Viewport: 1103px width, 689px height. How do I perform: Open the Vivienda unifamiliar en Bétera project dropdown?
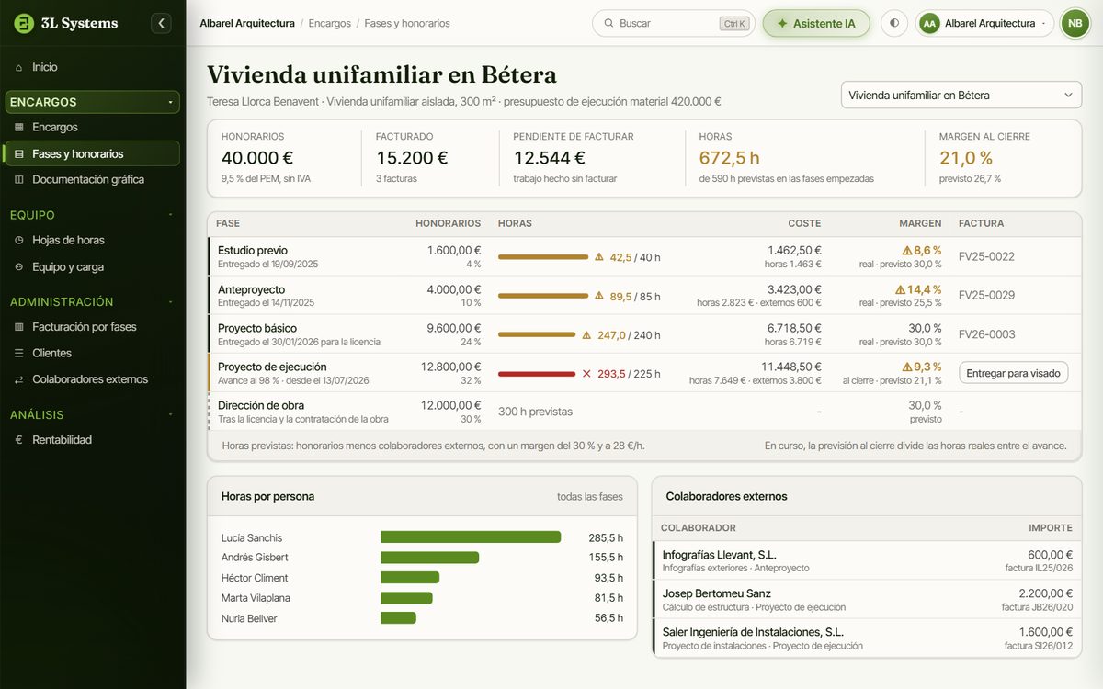pyautogui.click(x=961, y=95)
